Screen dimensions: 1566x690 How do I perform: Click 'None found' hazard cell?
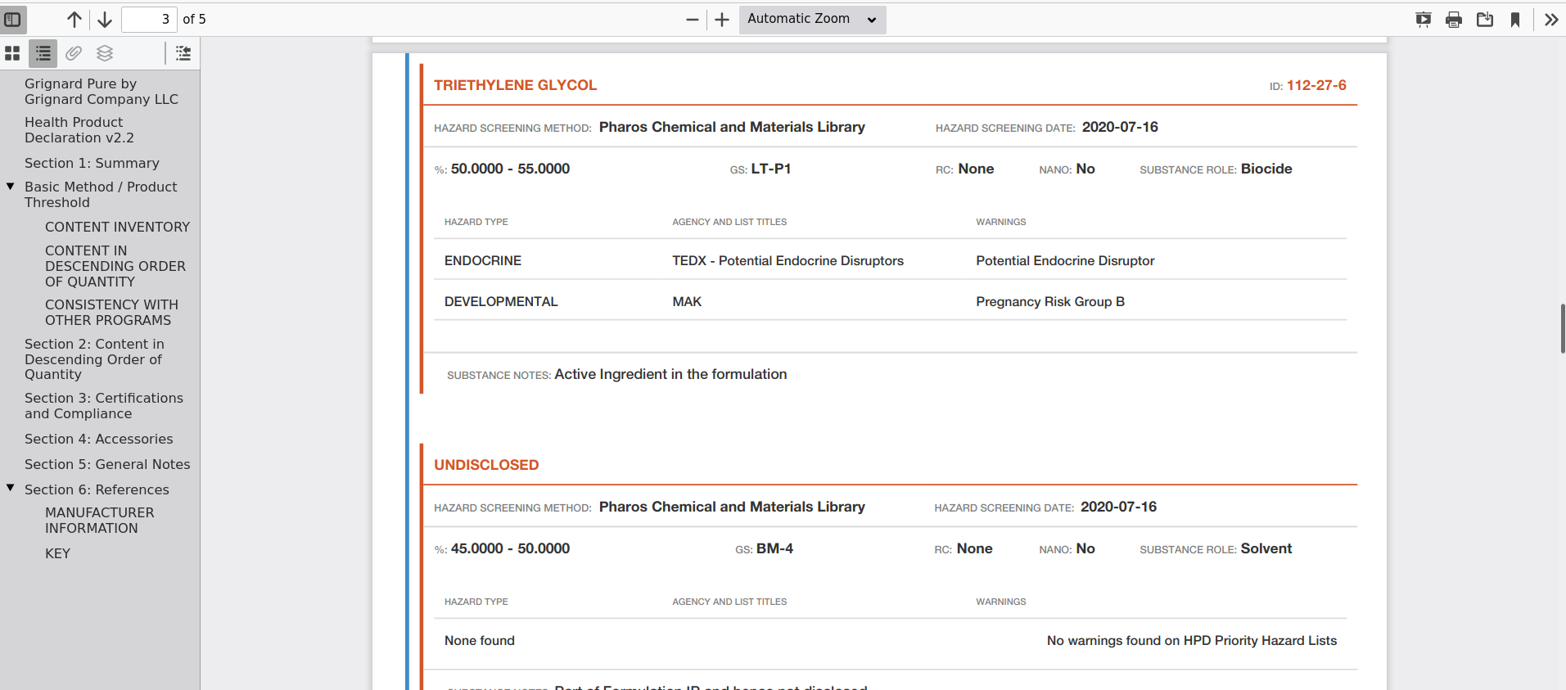480,640
